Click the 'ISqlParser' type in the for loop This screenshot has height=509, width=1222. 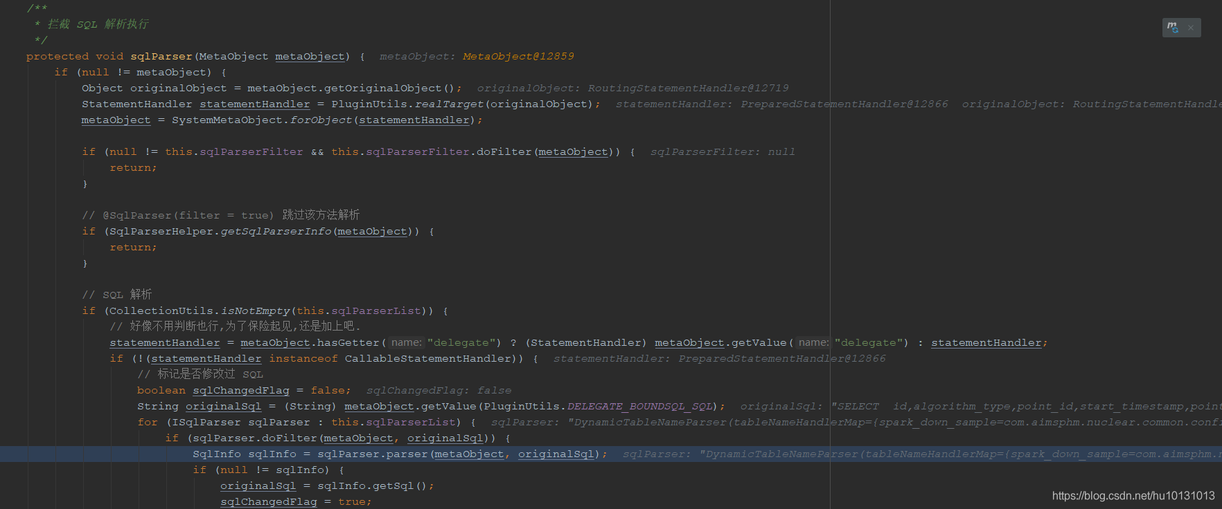pos(206,423)
